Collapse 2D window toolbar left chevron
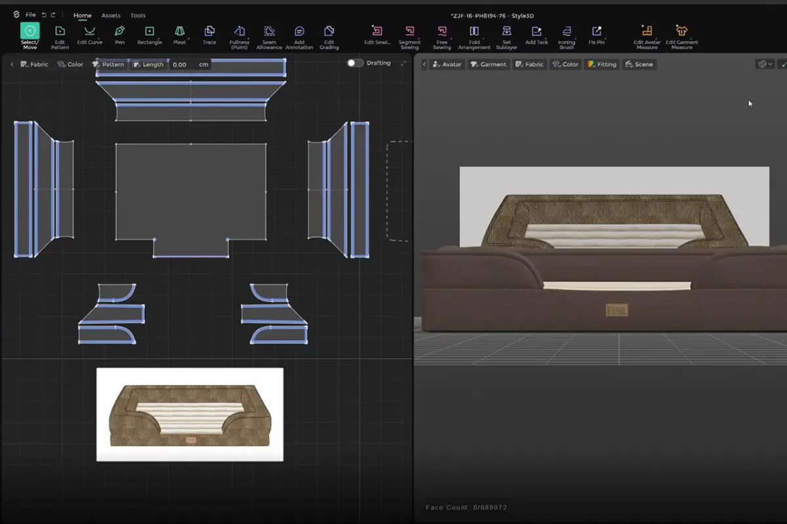The image size is (787, 524). (x=11, y=64)
